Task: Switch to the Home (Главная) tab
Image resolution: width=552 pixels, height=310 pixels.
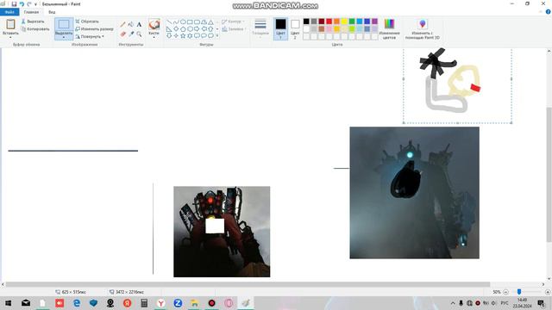Action: (x=31, y=12)
